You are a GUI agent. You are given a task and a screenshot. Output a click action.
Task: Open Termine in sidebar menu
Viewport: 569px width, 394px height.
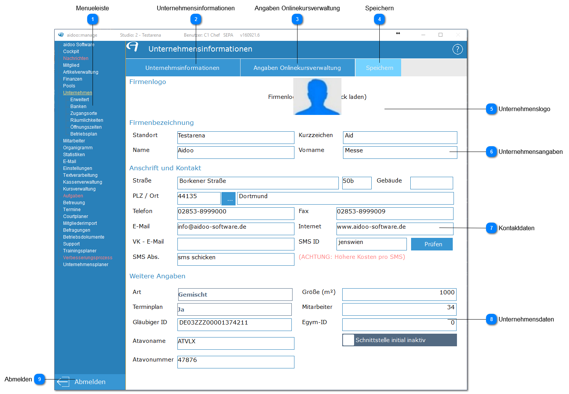coord(72,210)
